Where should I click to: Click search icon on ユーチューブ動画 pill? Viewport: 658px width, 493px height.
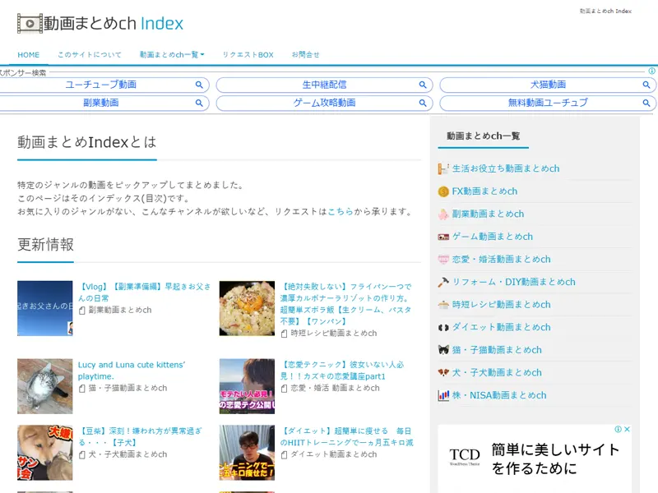[199, 85]
